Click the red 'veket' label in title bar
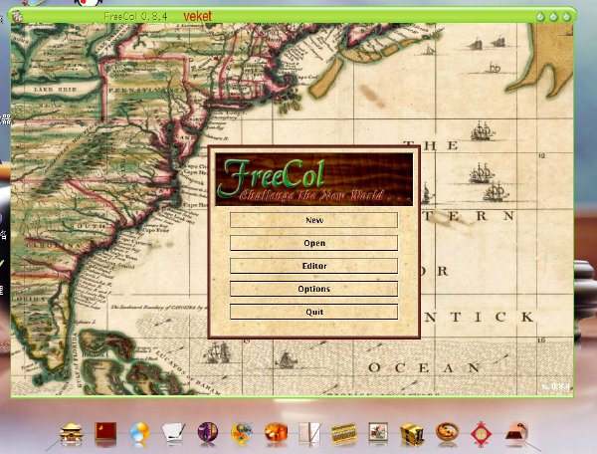The height and width of the screenshot is (454, 597). (x=197, y=16)
